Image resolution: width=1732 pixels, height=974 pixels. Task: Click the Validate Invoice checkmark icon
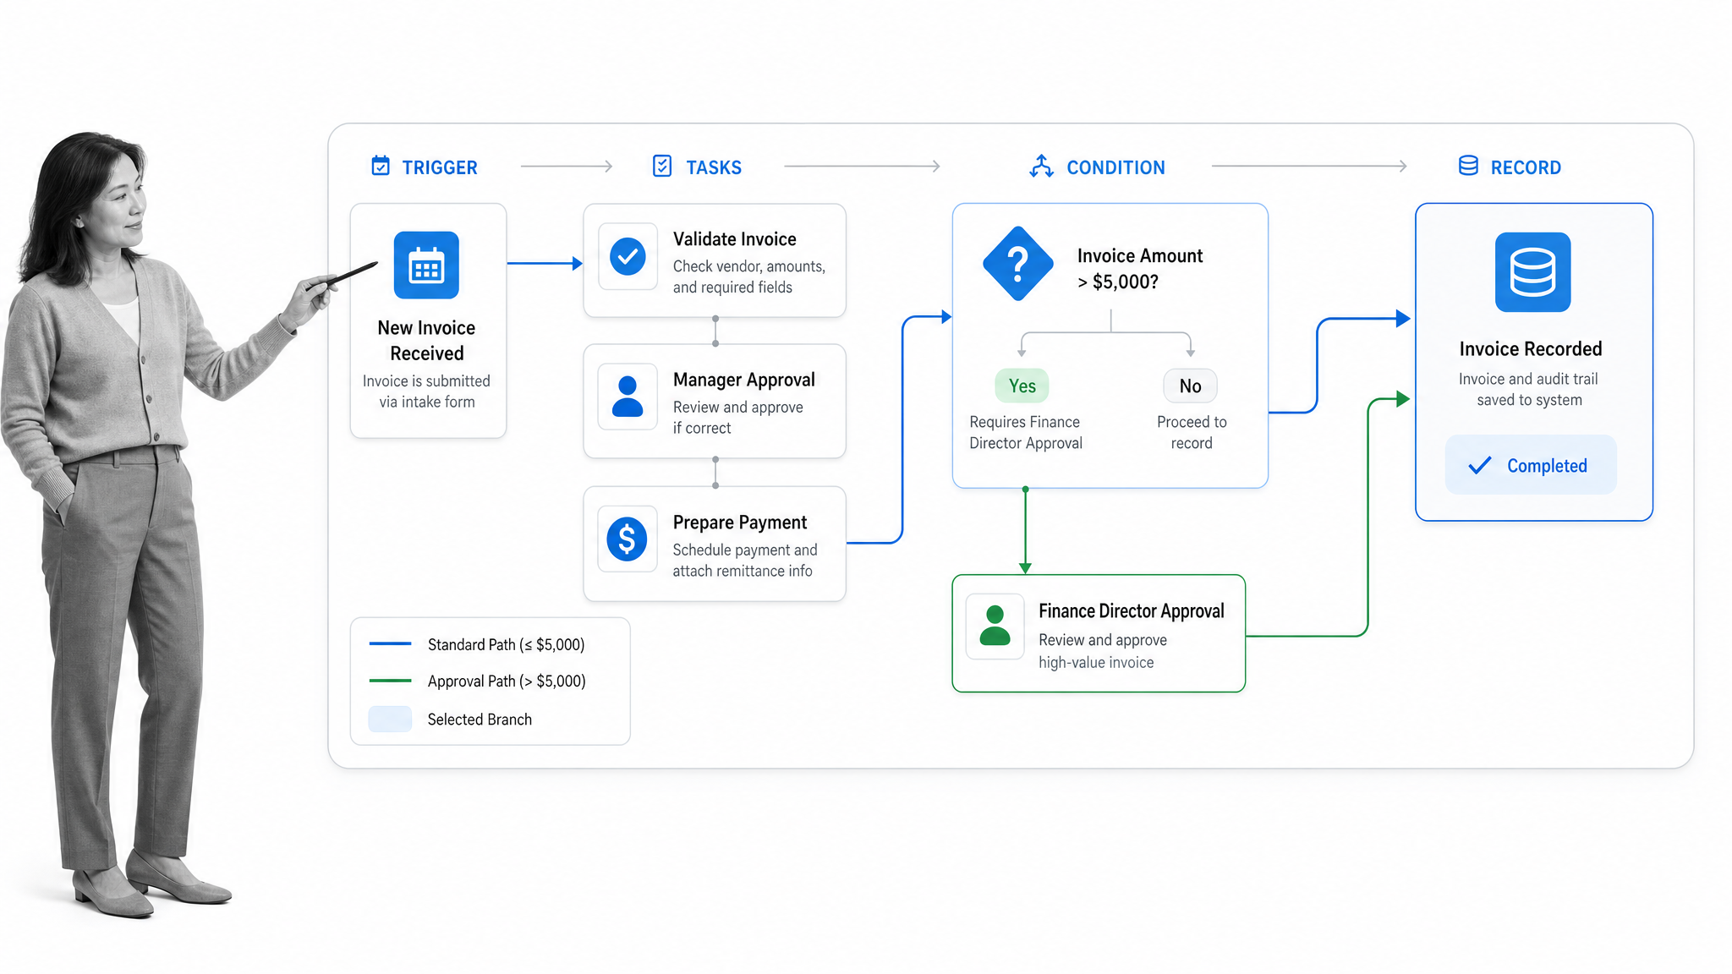[628, 256]
